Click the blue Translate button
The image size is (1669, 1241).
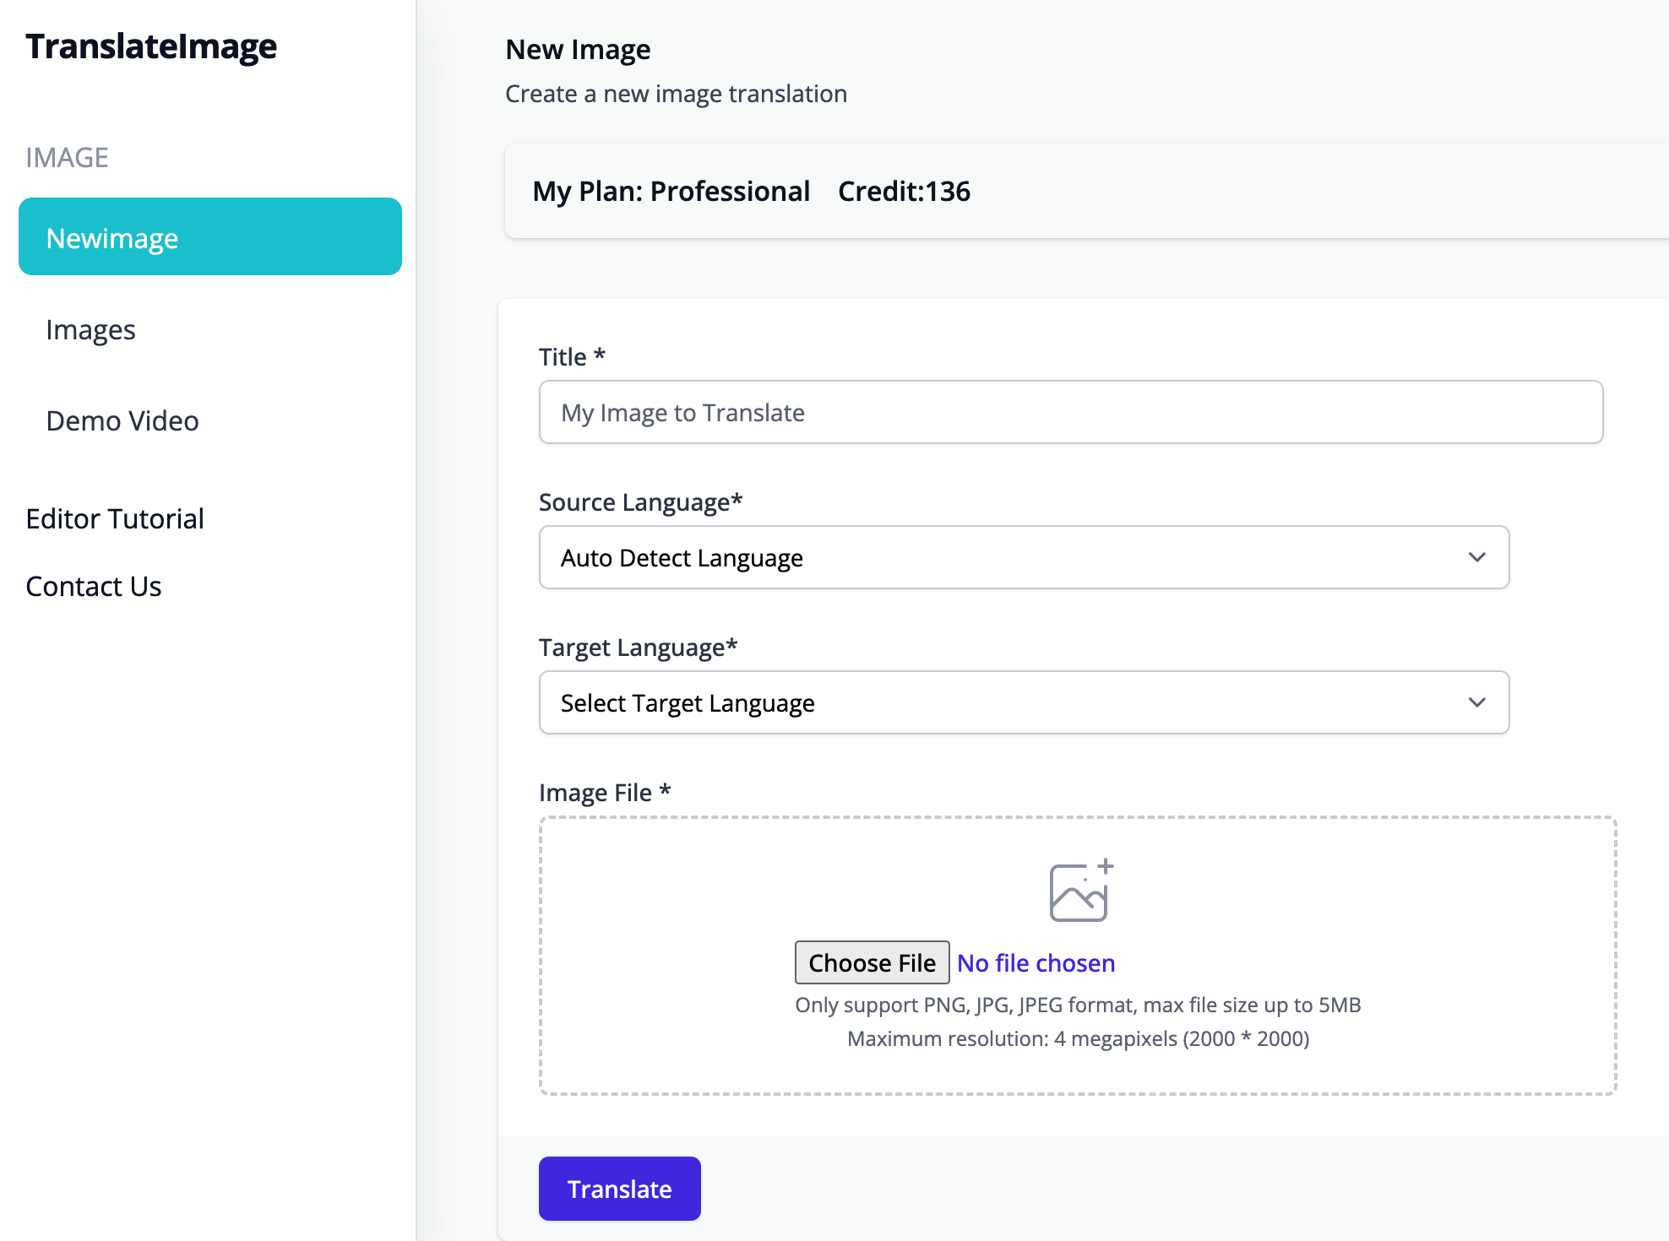point(619,1189)
